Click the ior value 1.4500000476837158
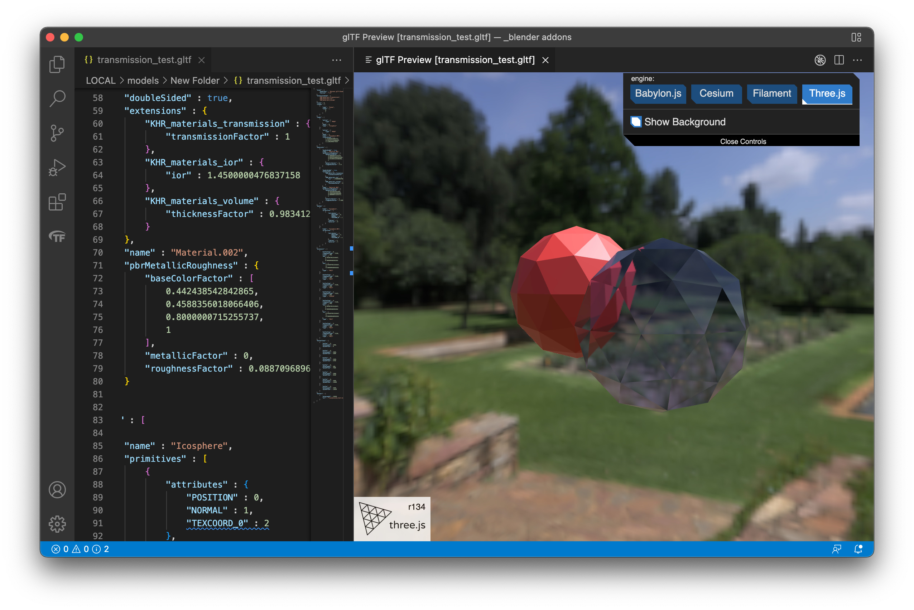 click(x=253, y=175)
